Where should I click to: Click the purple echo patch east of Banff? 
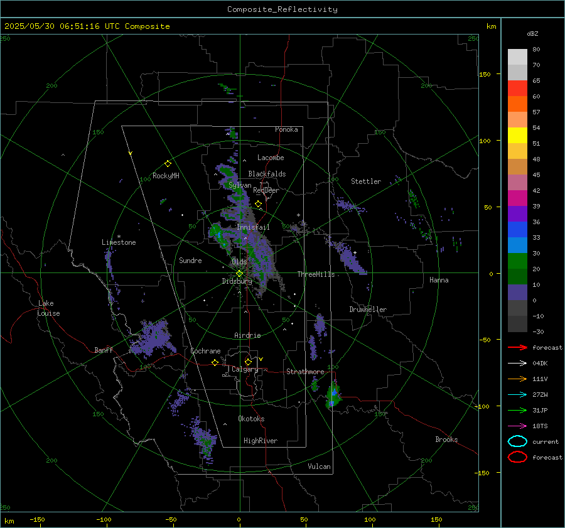click(153, 338)
